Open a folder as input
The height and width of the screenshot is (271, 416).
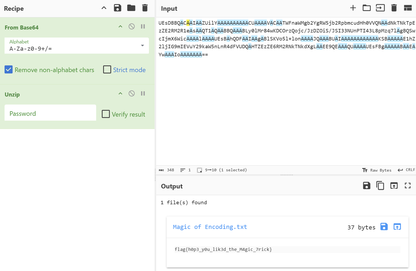366,8
